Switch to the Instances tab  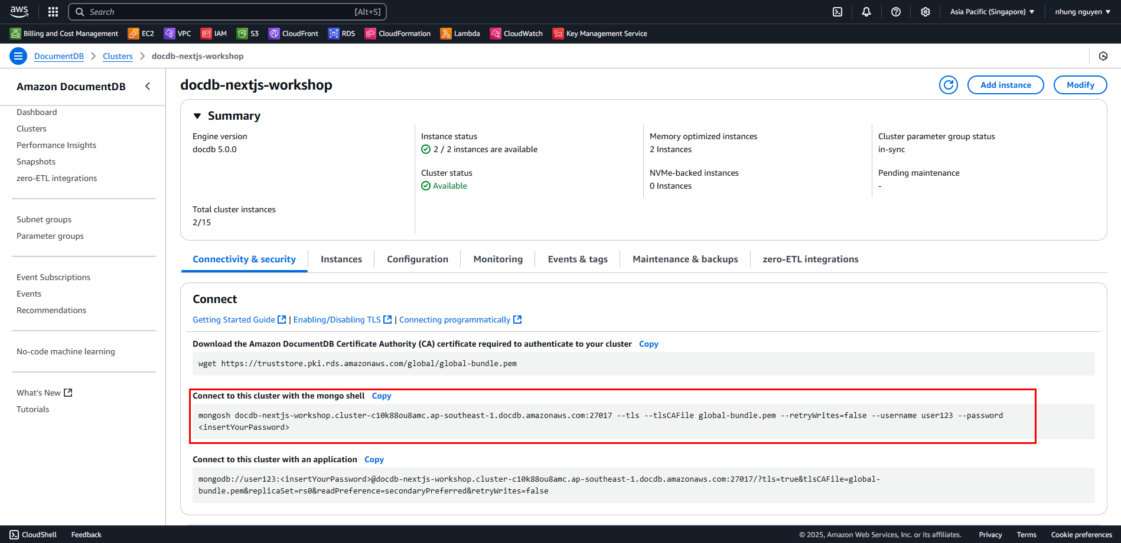click(x=341, y=259)
